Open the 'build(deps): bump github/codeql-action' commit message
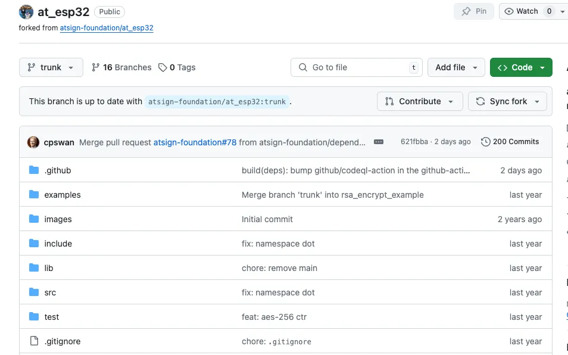This screenshot has height=355, width=568. pyautogui.click(x=355, y=170)
